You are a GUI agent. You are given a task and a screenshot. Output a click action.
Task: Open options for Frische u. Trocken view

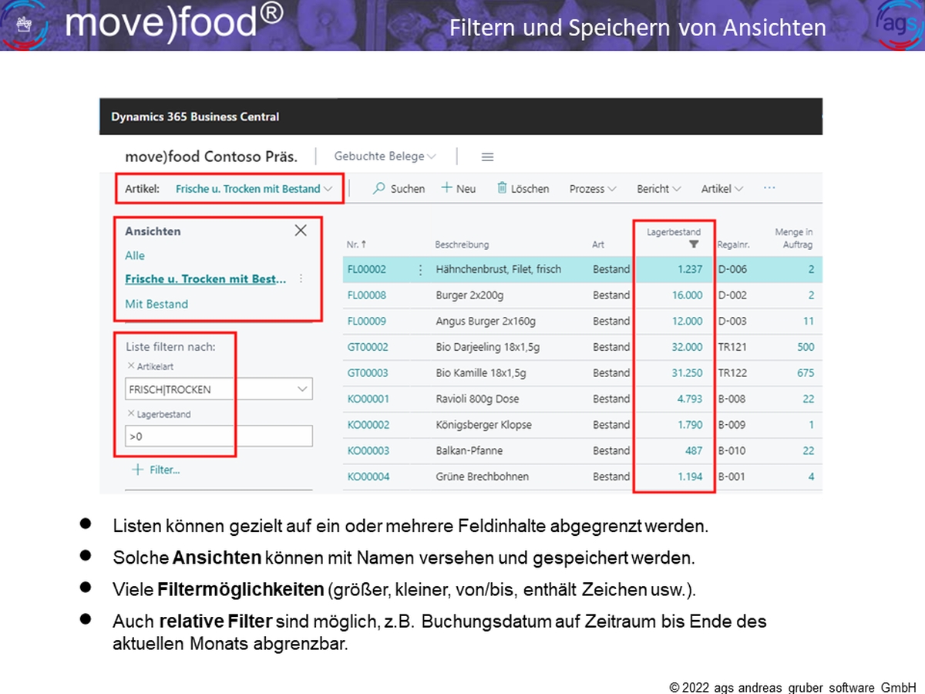(301, 279)
